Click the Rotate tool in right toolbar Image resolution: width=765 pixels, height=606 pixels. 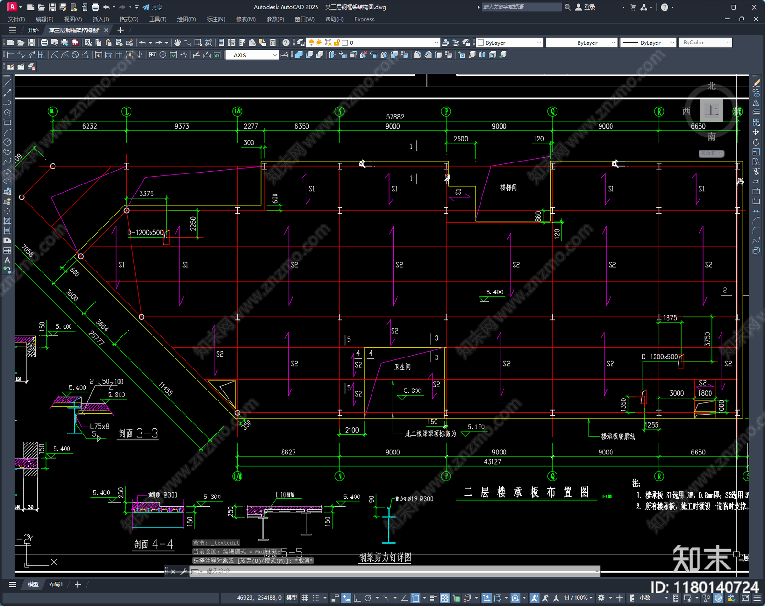click(x=756, y=142)
